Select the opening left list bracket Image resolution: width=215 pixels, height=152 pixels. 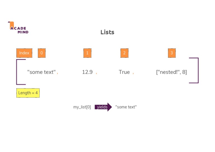17,72
